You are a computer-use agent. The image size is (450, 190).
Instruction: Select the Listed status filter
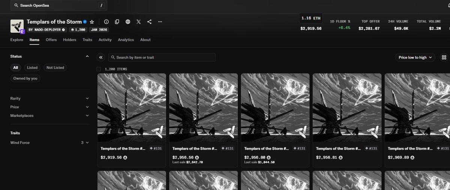(x=32, y=68)
